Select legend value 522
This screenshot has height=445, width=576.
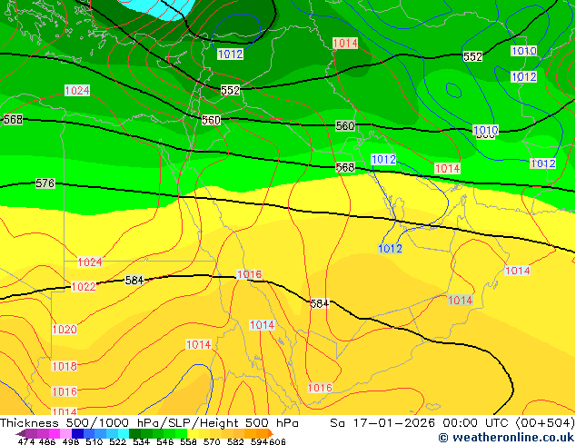click(x=117, y=441)
